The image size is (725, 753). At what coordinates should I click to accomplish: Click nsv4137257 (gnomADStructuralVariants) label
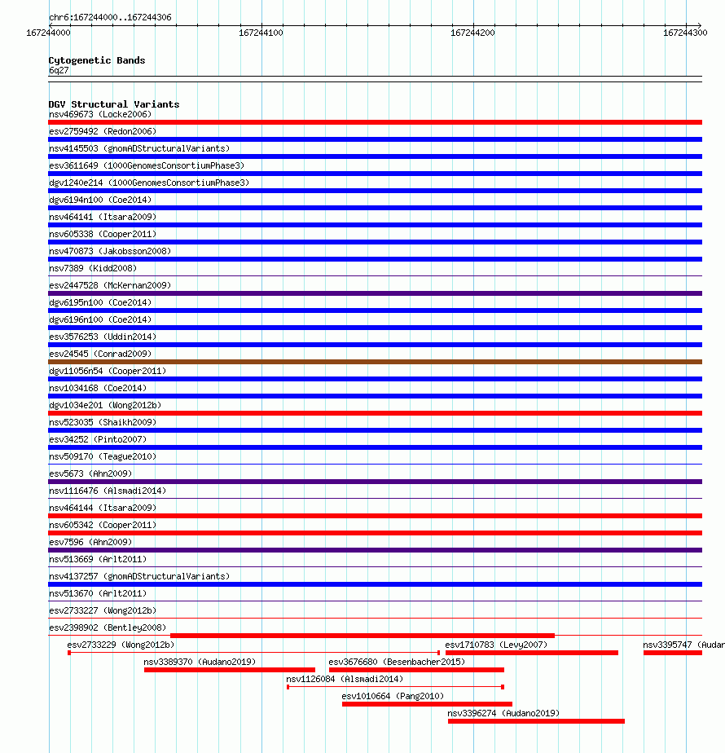pyautogui.click(x=139, y=576)
